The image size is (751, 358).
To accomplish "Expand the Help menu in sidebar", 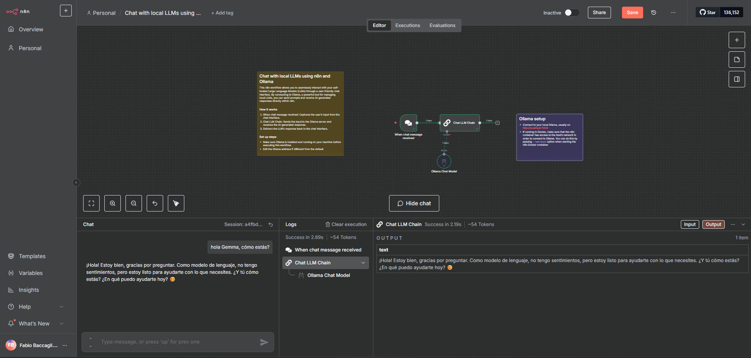I will tap(62, 307).
